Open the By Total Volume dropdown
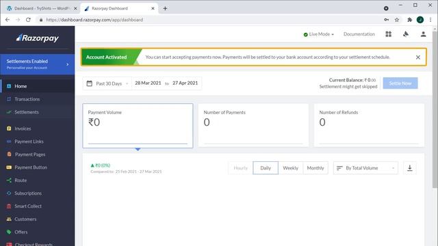Image resolution: width=438 pixels, height=246 pixels. 365,168
